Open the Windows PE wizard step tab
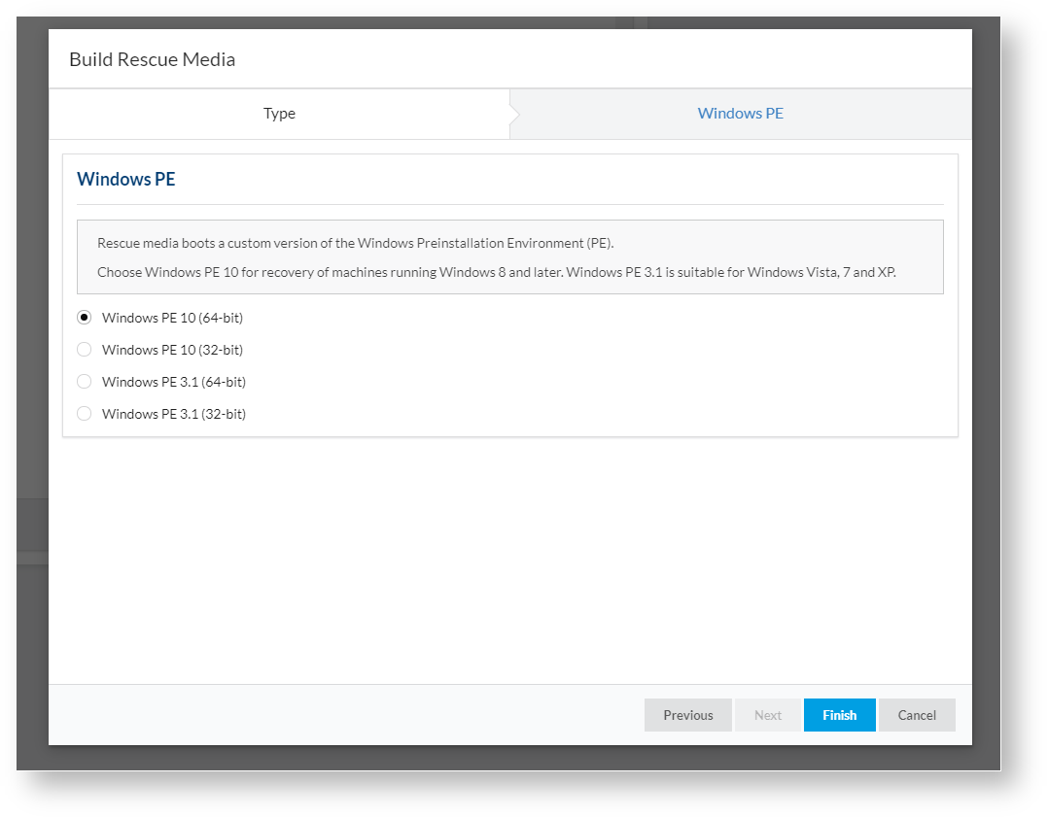Image resolution: width=1048 pixels, height=818 pixels. click(741, 114)
